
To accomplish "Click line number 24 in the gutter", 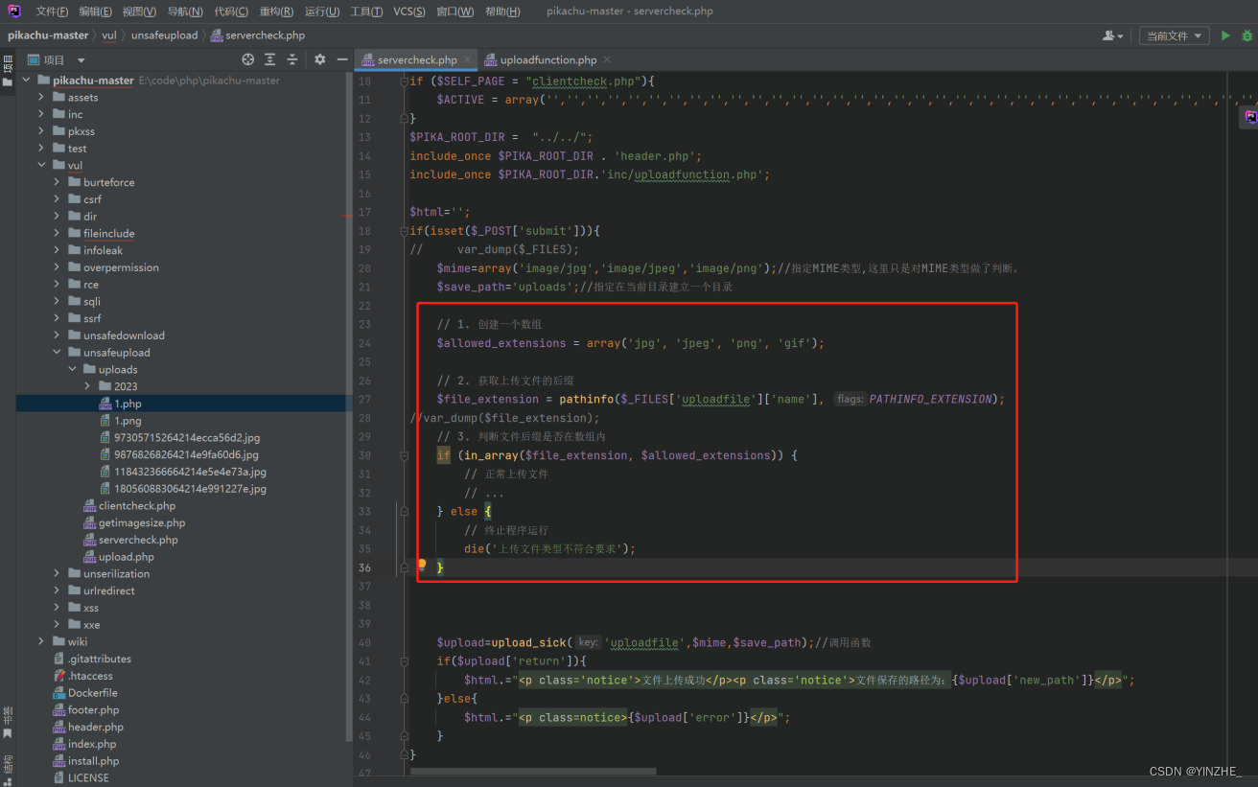I will 364,343.
